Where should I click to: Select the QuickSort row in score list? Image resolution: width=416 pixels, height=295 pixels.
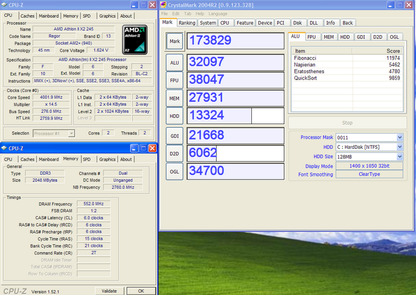[x=347, y=78]
